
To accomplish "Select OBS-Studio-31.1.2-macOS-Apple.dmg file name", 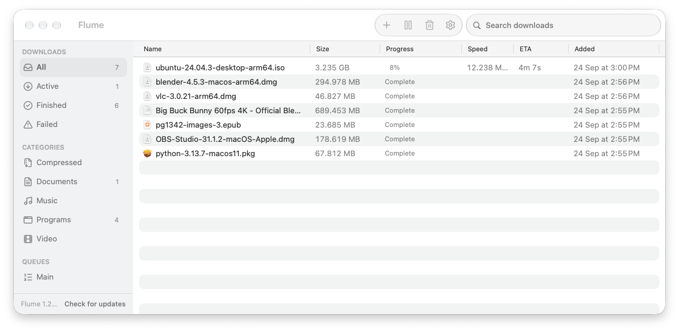I will (225, 139).
